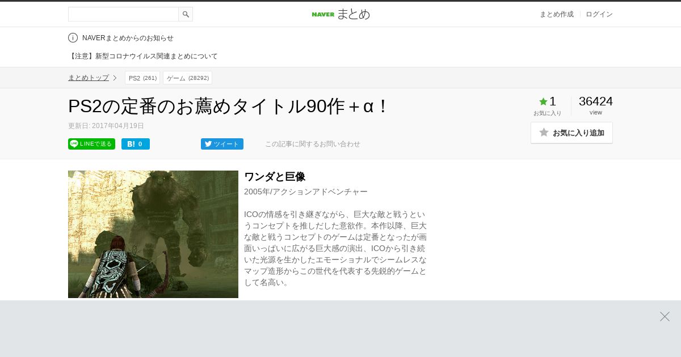Image resolution: width=681 pixels, height=357 pixels.
Task: Open the ログイン link
Action: (x=599, y=14)
